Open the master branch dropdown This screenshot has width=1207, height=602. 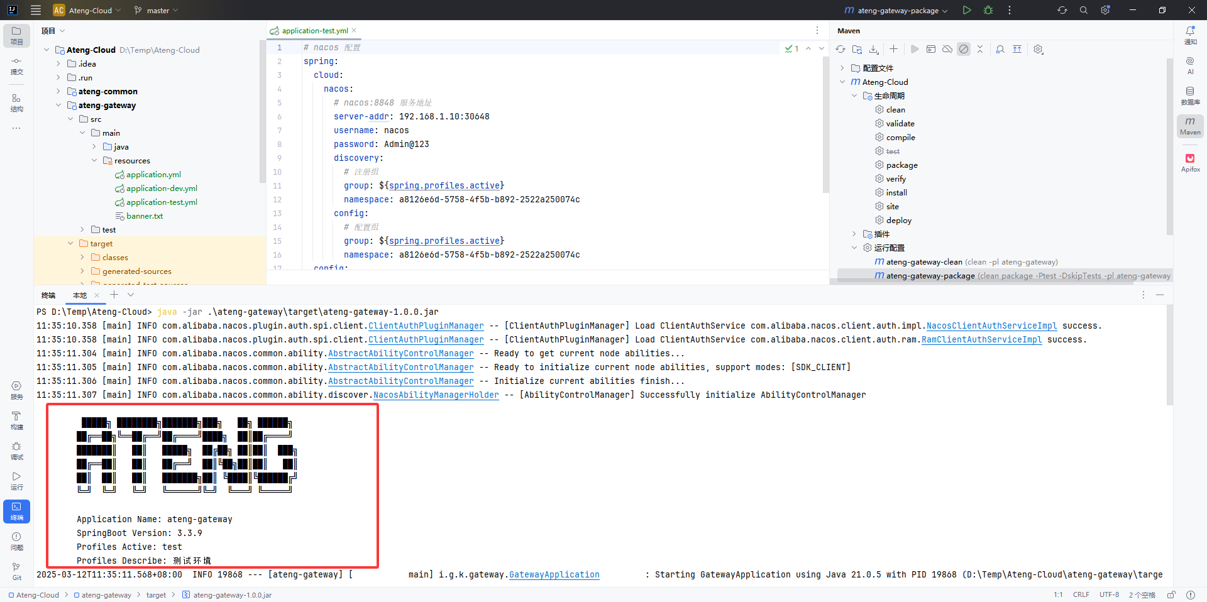coord(157,10)
